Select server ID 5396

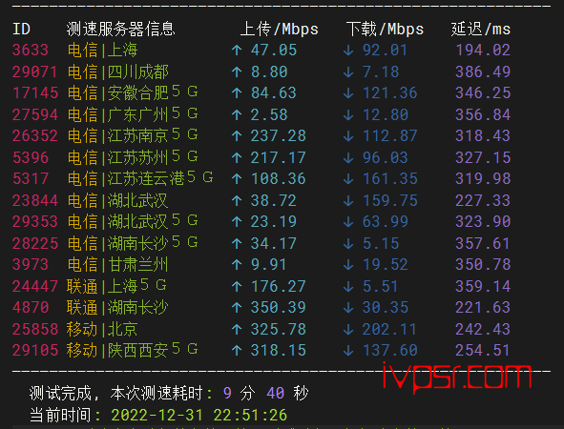pos(31,157)
